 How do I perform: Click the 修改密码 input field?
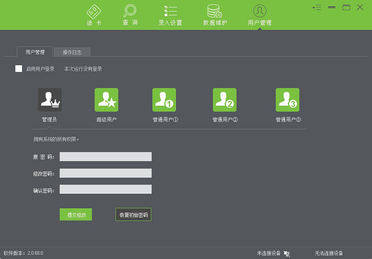(x=105, y=173)
